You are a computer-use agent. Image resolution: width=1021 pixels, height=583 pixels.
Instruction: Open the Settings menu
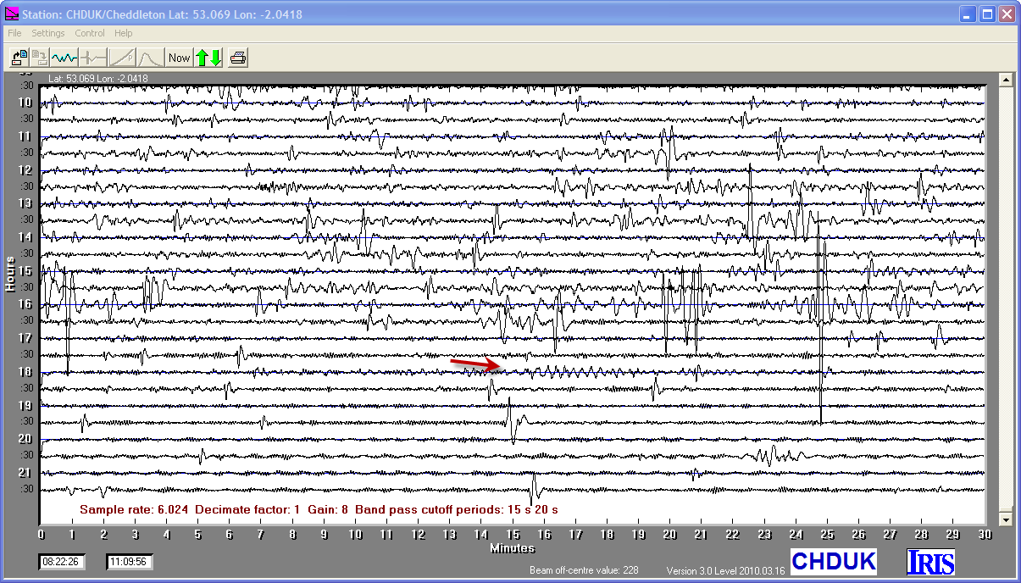point(48,33)
